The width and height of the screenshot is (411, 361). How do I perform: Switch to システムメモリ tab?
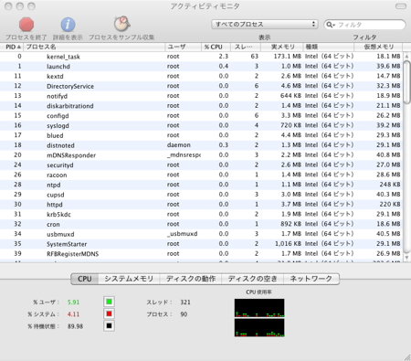(129, 279)
